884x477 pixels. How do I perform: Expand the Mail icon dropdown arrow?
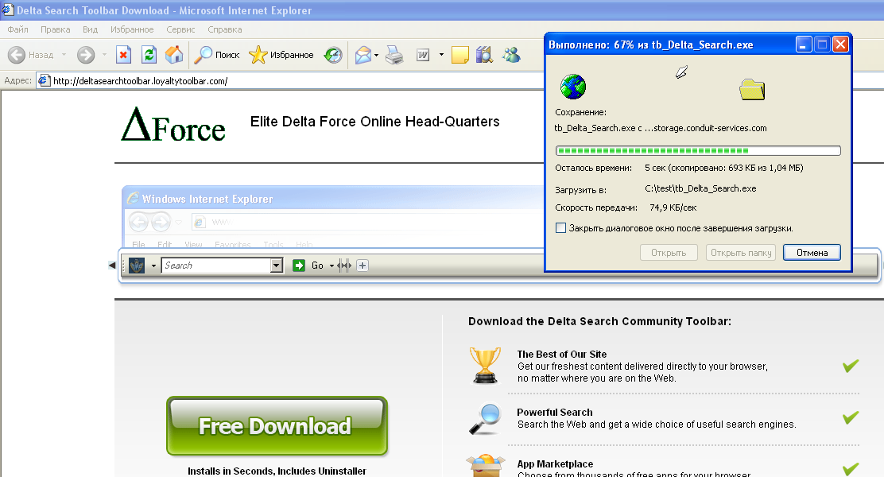click(x=376, y=55)
